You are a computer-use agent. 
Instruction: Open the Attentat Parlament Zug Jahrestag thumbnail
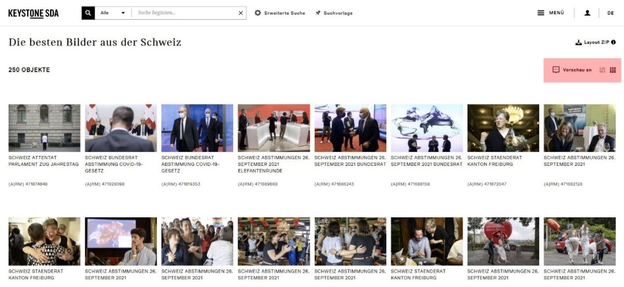pyautogui.click(x=44, y=128)
